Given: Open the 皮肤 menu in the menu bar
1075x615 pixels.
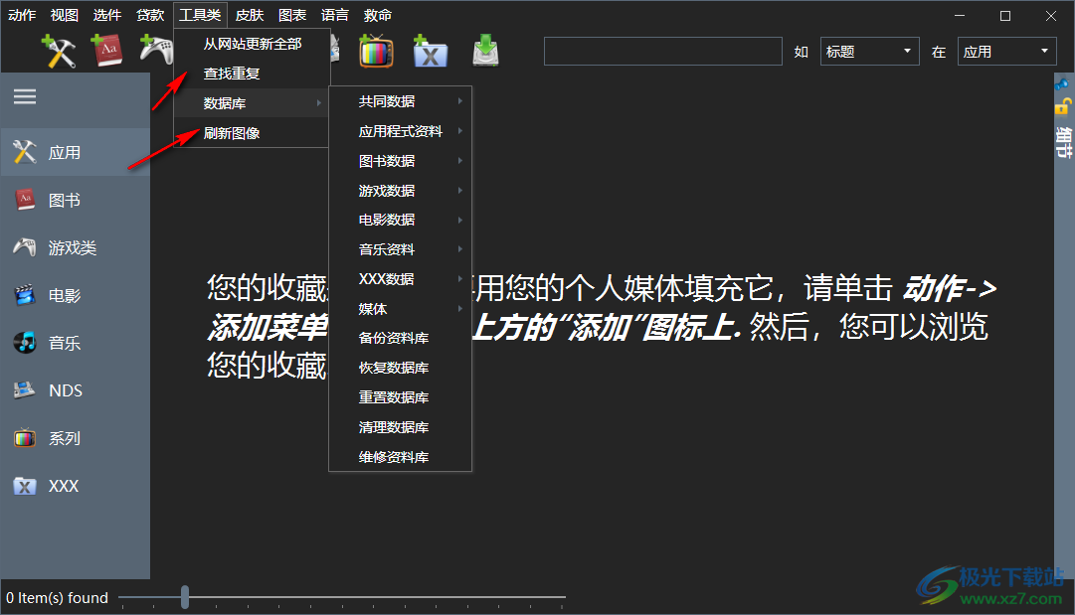Looking at the screenshot, I should tap(249, 15).
